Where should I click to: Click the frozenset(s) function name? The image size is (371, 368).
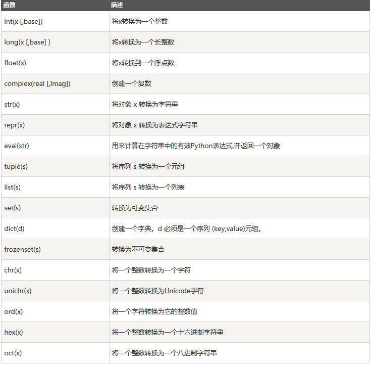(x=23, y=249)
